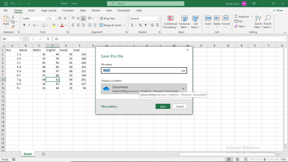Select the Percent Style number format
This screenshot has width=288, height=162.
140,25
